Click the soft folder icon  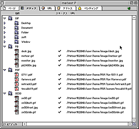(x=17, y=37)
